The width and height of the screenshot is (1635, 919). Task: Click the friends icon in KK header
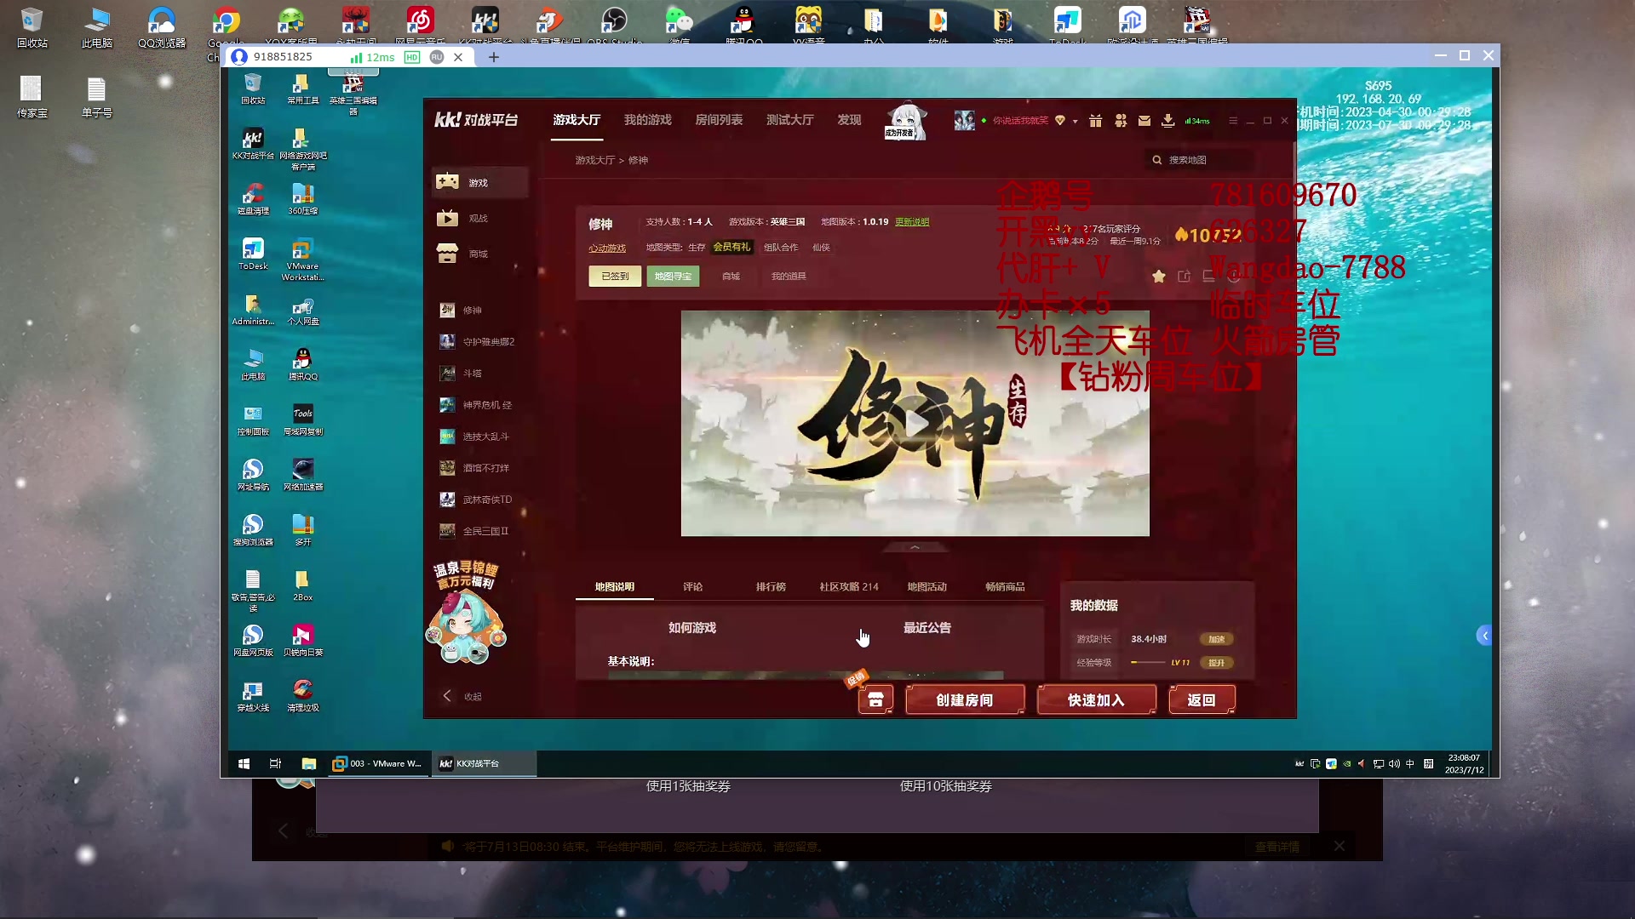[x=1121, y=121]
